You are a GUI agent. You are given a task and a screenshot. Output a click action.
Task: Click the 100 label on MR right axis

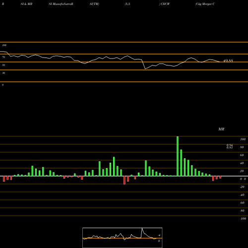(x=243, y=139)
